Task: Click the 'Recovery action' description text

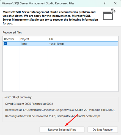Action: 53,116
